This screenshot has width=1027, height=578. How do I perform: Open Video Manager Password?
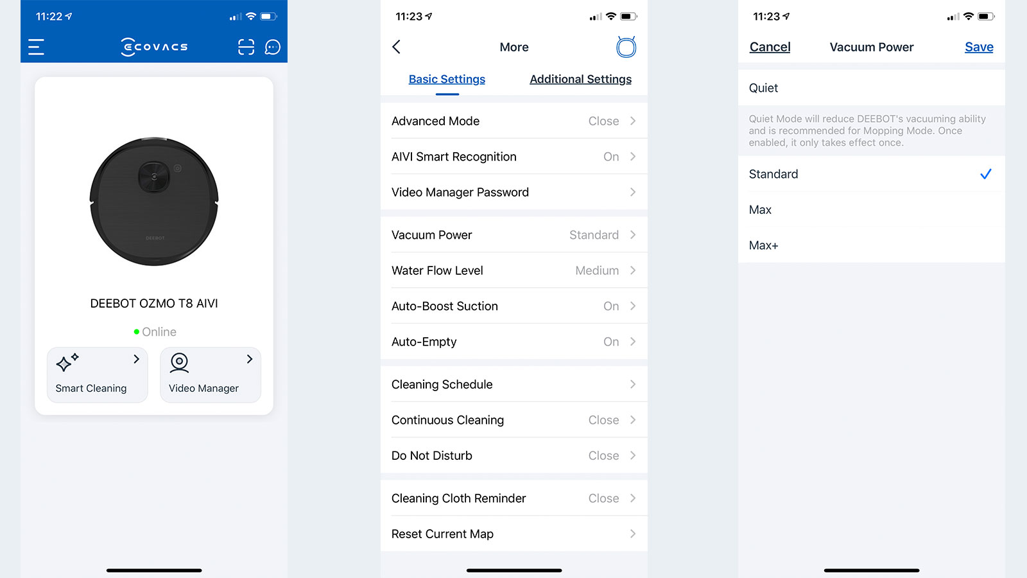click(x=514, y=192)
